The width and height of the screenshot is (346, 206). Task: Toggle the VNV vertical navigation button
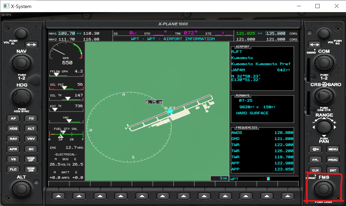31,139
